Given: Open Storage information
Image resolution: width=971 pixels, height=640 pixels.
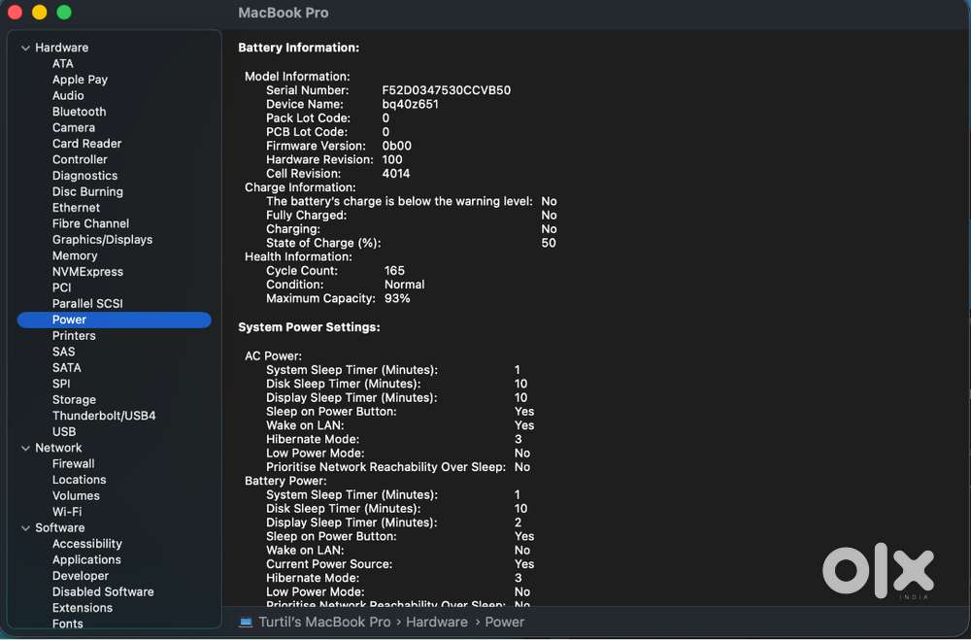Looking at the screenshot, I should pyautogui.click(x=74, y=400).
